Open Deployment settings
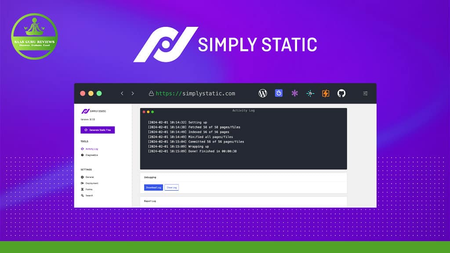Image resolution: width=450 pixels, height=253 pixels. pos(92,183)
